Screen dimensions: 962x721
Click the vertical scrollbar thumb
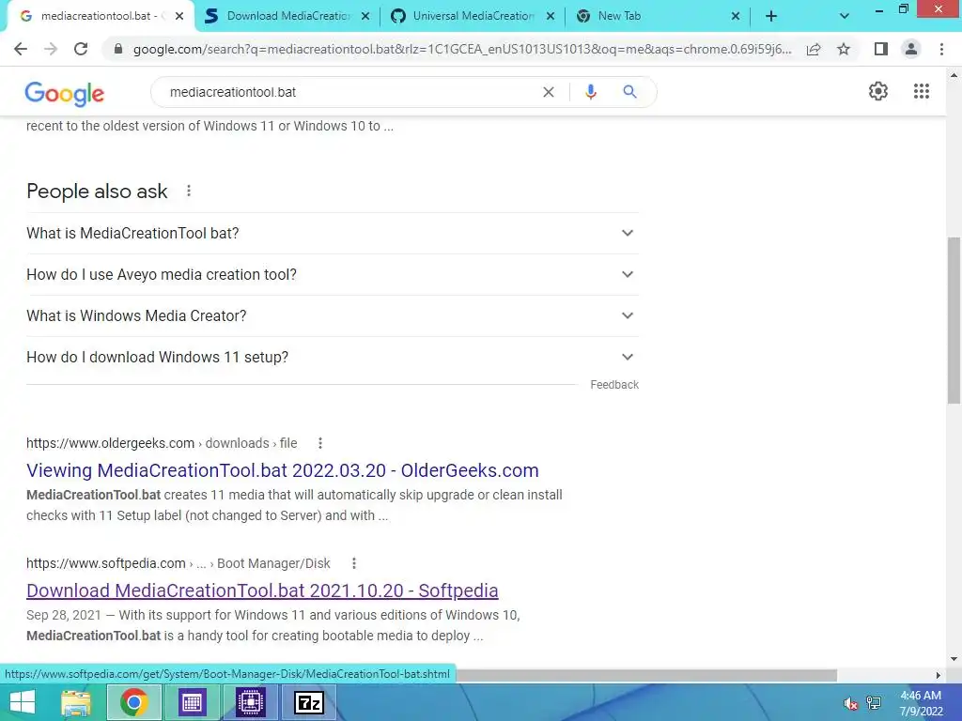(x=954, y=320)
